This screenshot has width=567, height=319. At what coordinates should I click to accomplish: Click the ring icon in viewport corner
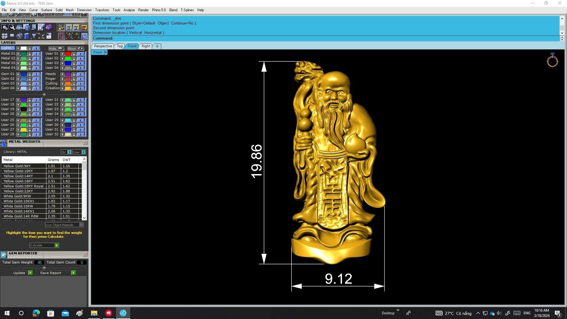(552, 60)
